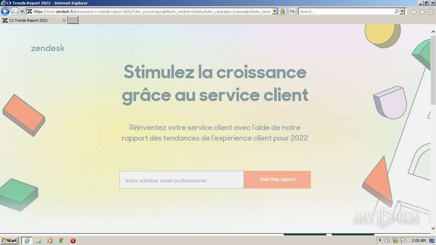This screenshot has width=436, height=245.
Task: Click the vertical scrollbar thumb
Action: [433, 70]
